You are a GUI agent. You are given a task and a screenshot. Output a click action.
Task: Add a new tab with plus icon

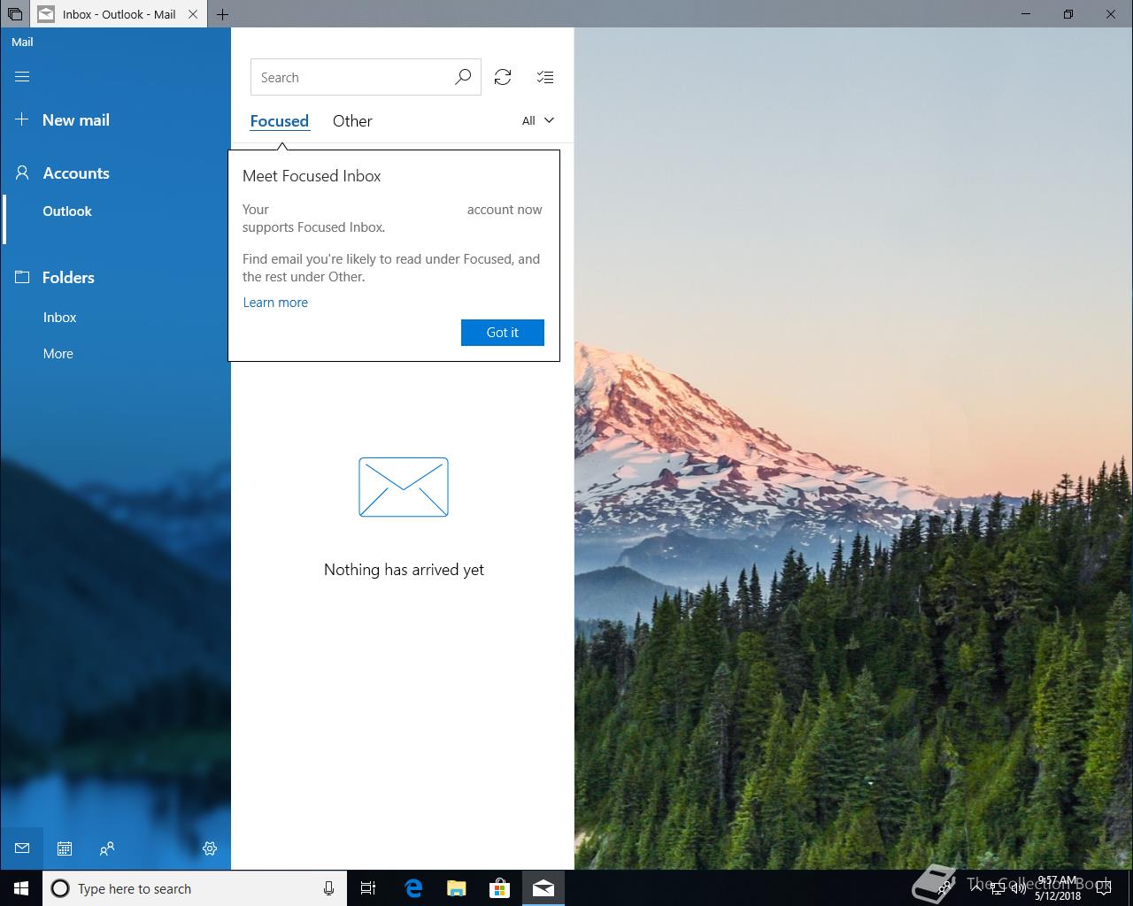pos(223,14)
